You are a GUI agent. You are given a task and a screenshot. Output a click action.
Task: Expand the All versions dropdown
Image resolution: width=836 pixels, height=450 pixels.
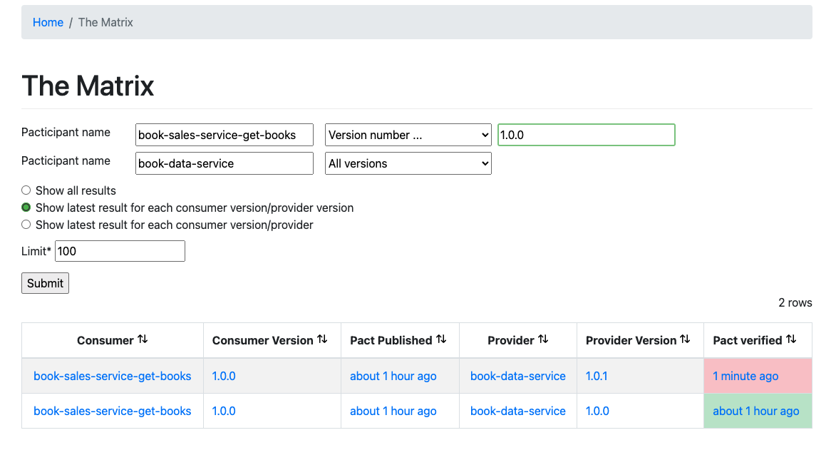pos(408,163)
